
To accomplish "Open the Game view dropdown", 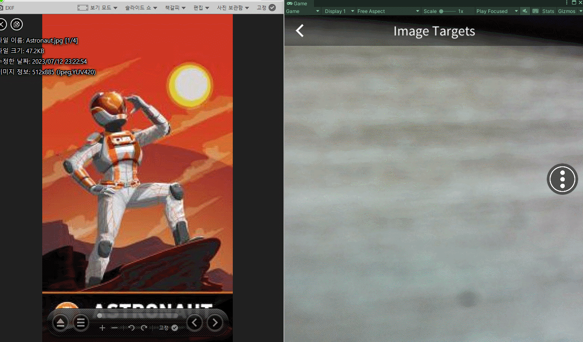I will (x=303, y=11).
